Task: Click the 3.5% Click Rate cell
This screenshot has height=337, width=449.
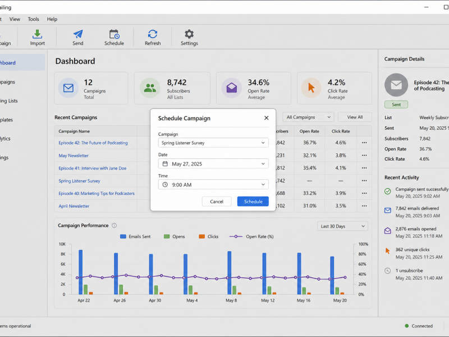Action: (x=341, y=206)
